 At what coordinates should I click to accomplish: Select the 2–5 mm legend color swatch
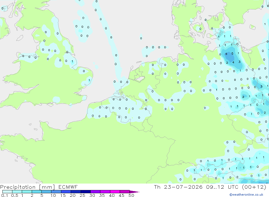tap(37, 192)
